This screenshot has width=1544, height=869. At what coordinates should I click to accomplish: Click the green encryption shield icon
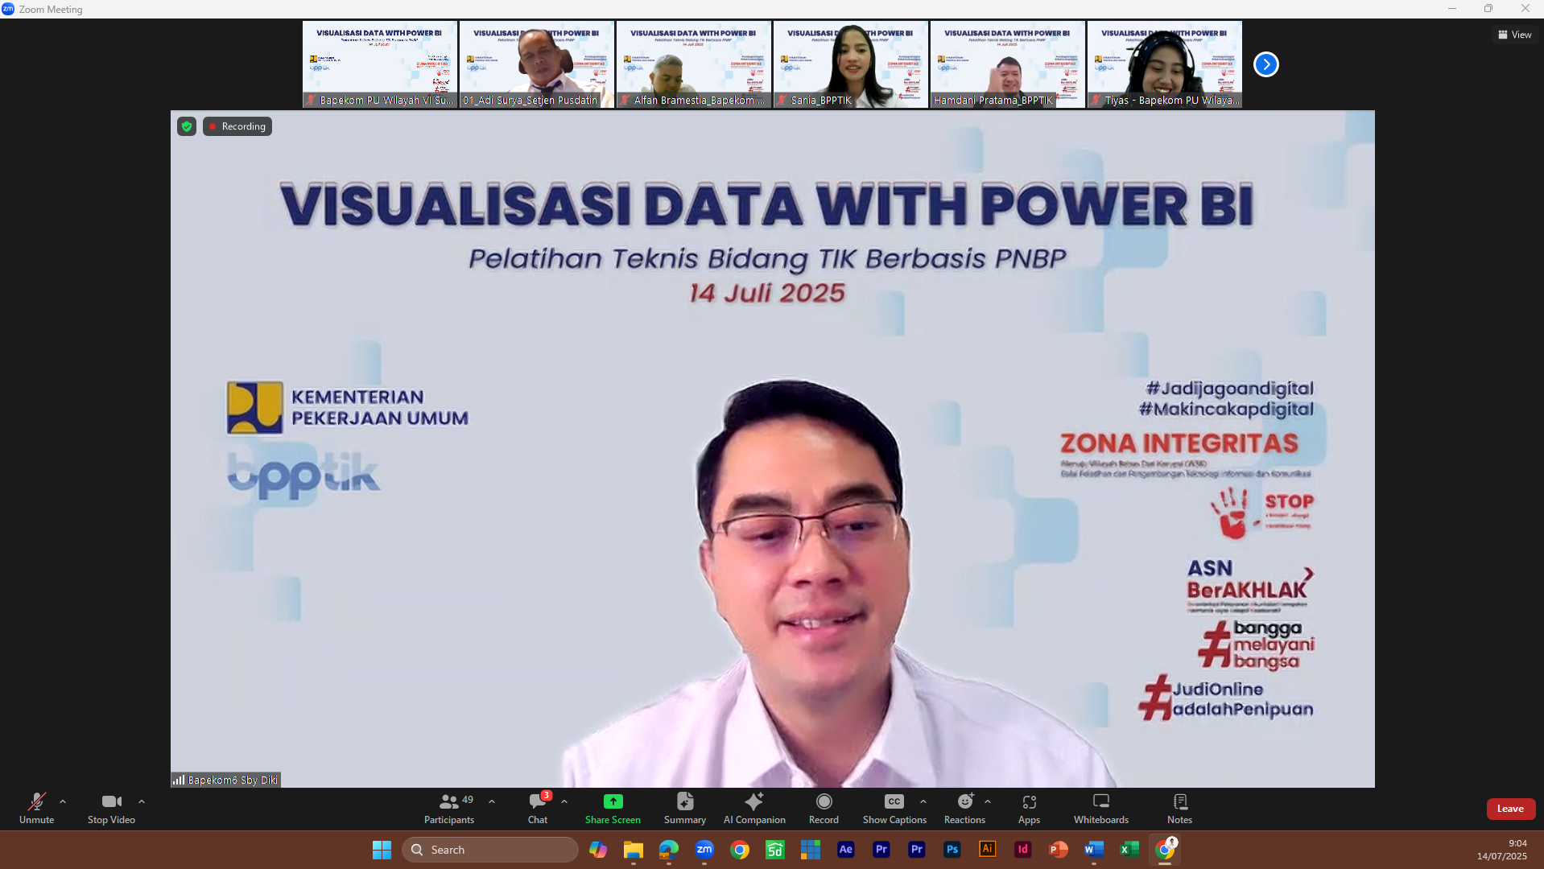coord(187,126)
